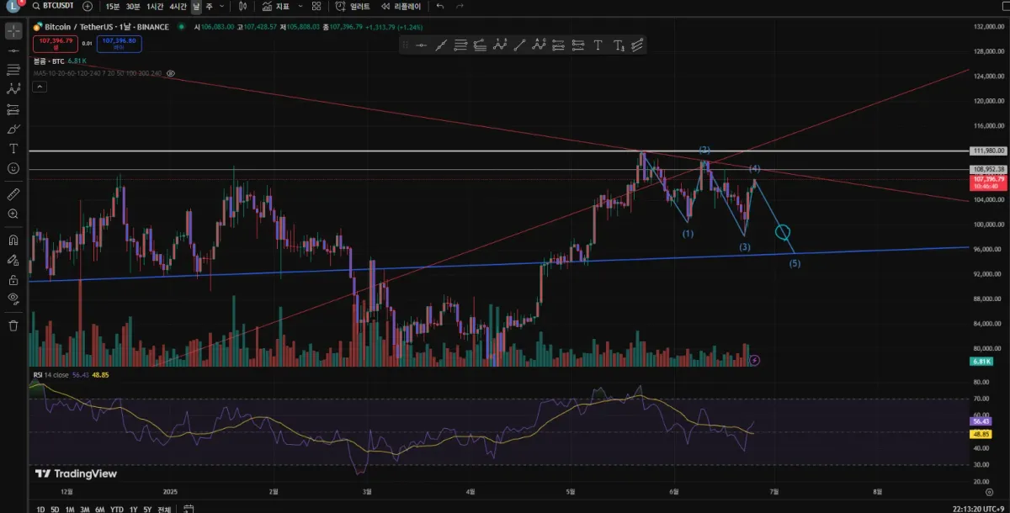This screenshot has width=1010, height=513.
Task: Select the 1Y range button
Action: coord(133,508)
